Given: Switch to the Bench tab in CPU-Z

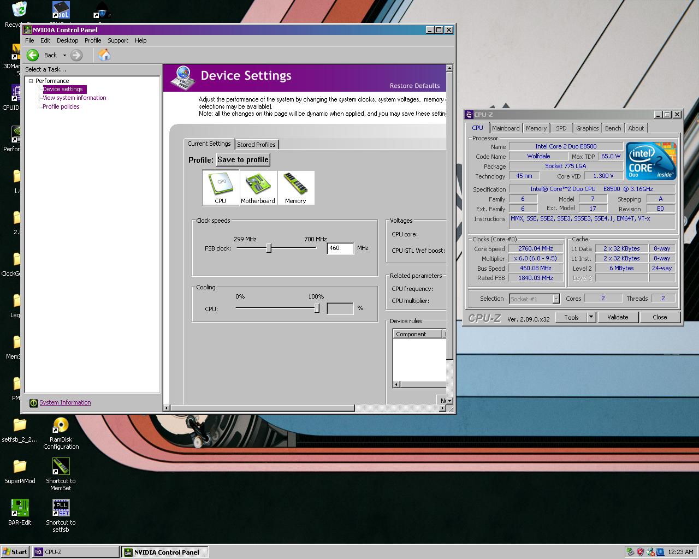Looking at the screenshot, I should point(613,128).
